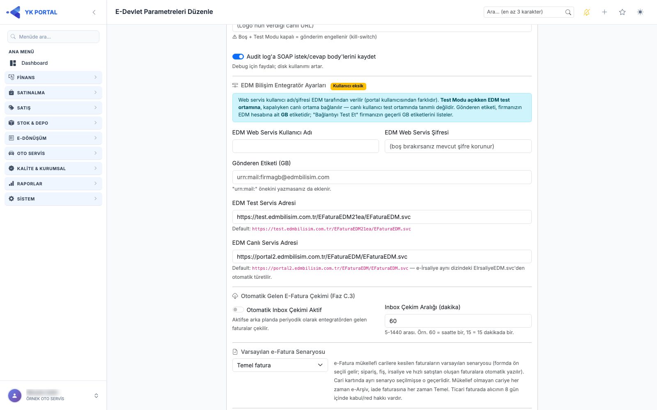
Task: Switch theme using the sun icon
Action: [640, 12]
